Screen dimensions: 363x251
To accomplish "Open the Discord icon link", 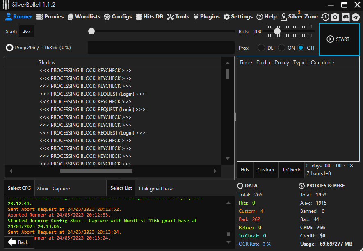I will (x=345, y=17).
